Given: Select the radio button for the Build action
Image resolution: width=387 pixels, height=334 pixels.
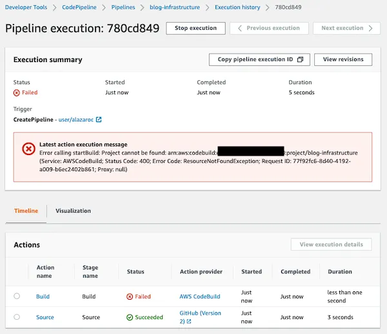Looking at the screenshot, I should (17, 296).
